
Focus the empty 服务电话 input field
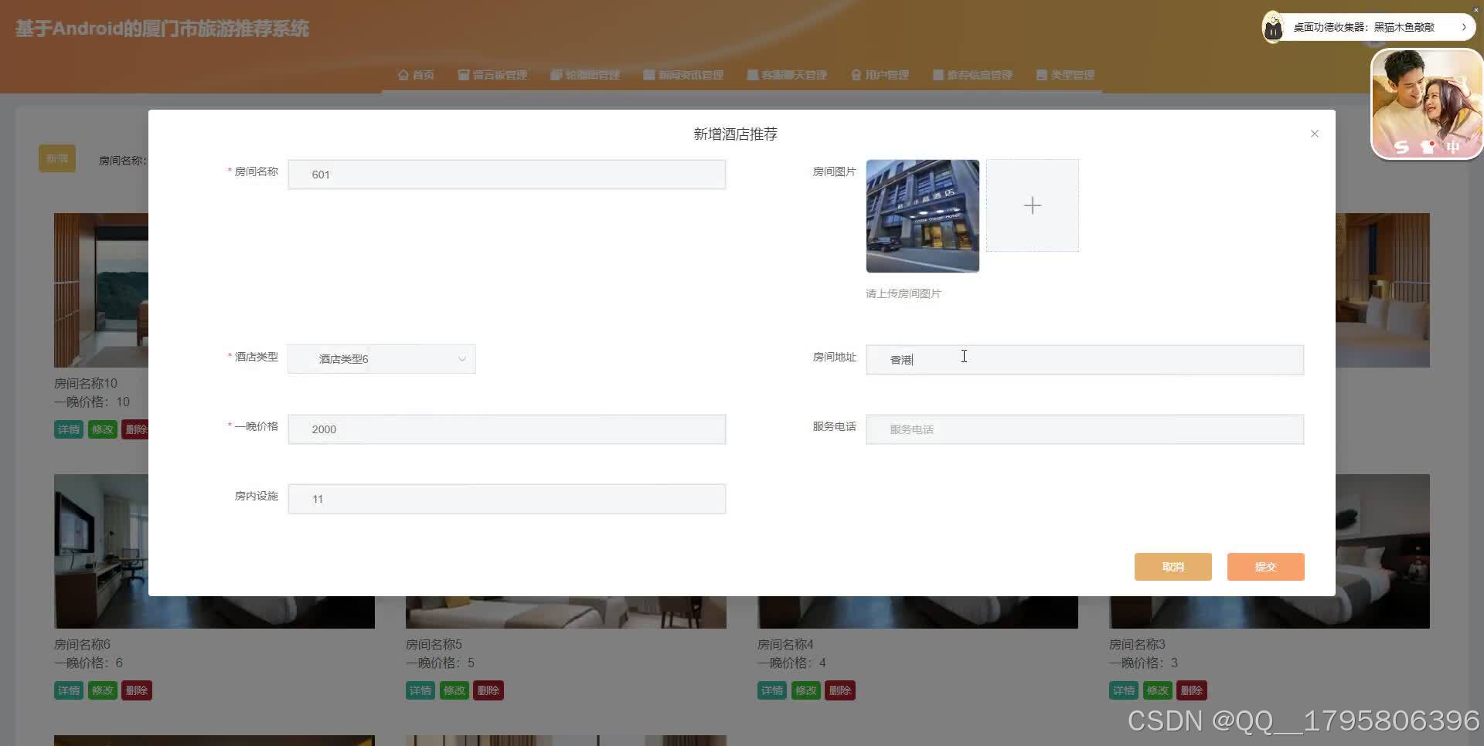tap(1084, 429)
